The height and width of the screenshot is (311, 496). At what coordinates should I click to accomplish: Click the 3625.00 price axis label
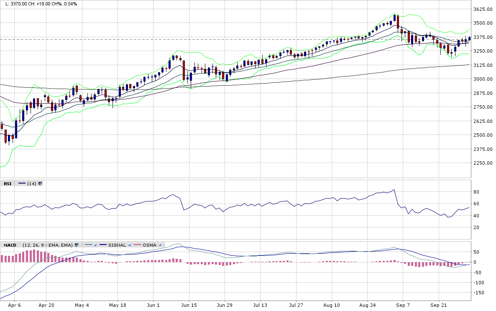483,9
